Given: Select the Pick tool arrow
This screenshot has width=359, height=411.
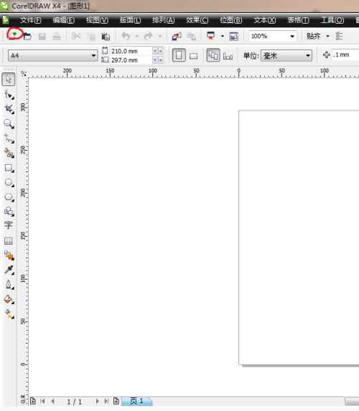Looking at the screenshot, I should click(x=9, y=80).
